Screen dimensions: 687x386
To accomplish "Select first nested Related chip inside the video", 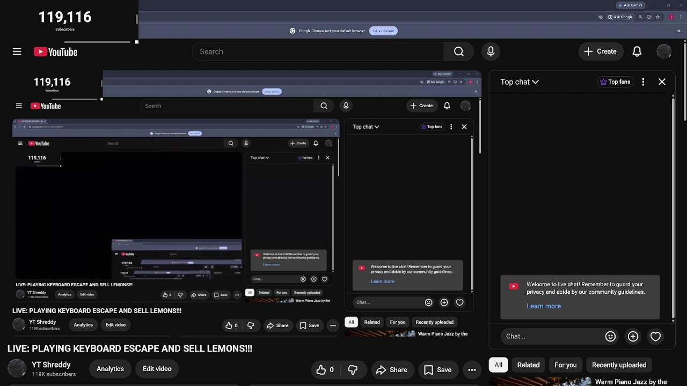I will (372, 322).
